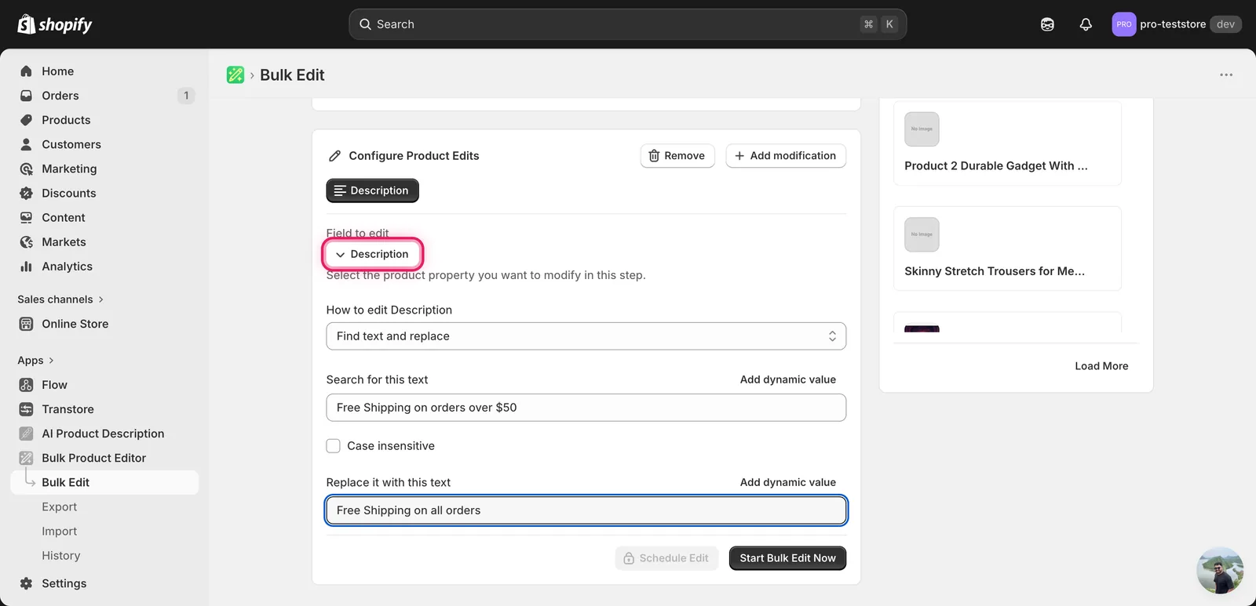The image size is (1256, 606).
Task: Launch the Flow app
Action: tap(54, 385)
